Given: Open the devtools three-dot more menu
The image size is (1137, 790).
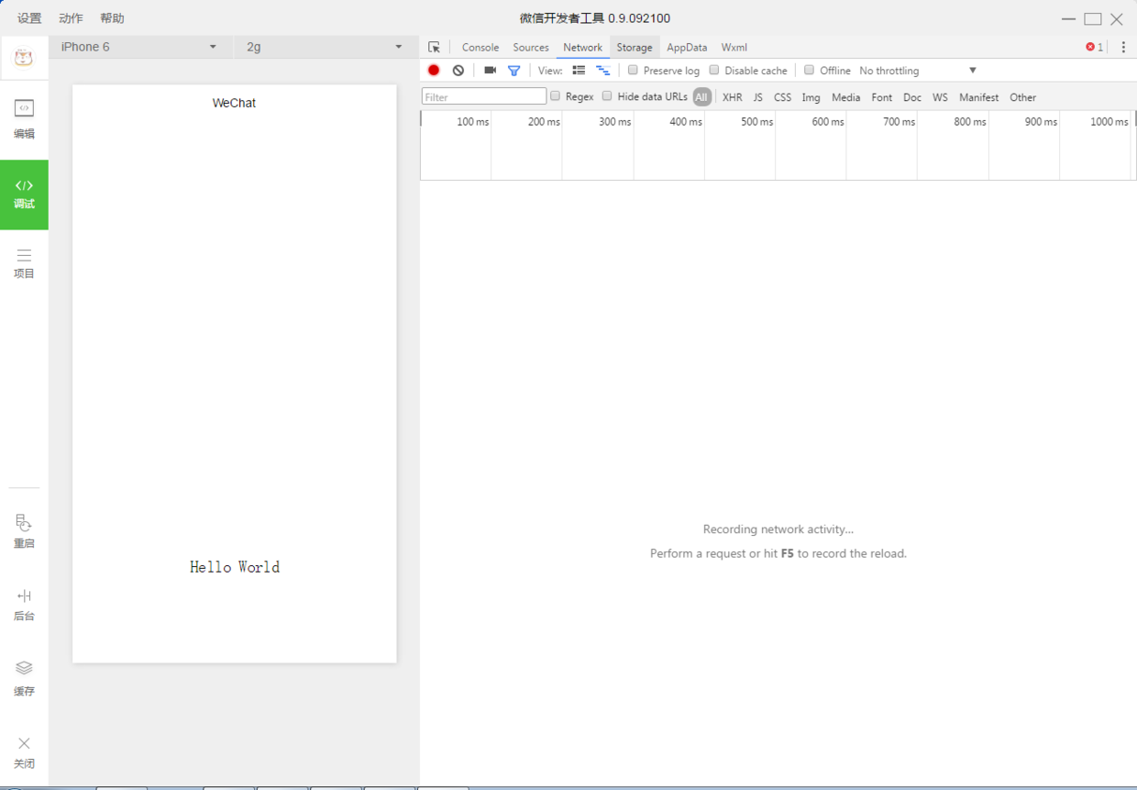Looking at the screenshot, I should click(x=1123, y=47).
